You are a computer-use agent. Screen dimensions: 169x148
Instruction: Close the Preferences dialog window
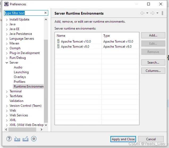click(x=161, y=4)
